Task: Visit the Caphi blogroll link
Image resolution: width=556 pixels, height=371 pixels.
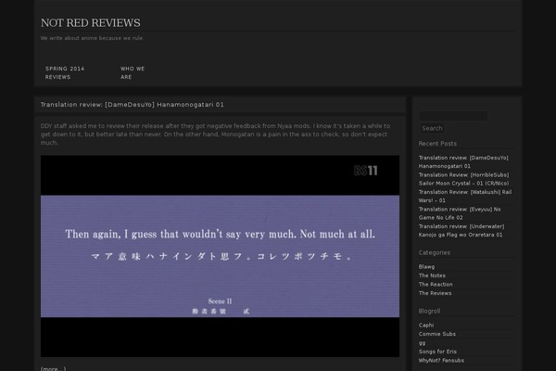Action: point(426,326)
